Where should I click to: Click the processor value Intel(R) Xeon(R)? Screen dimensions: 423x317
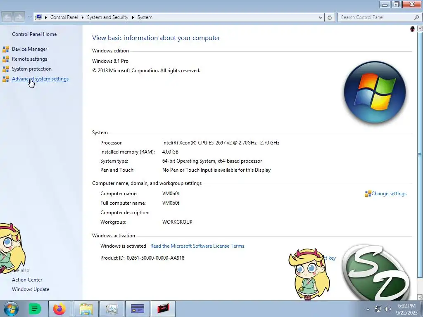221,143
